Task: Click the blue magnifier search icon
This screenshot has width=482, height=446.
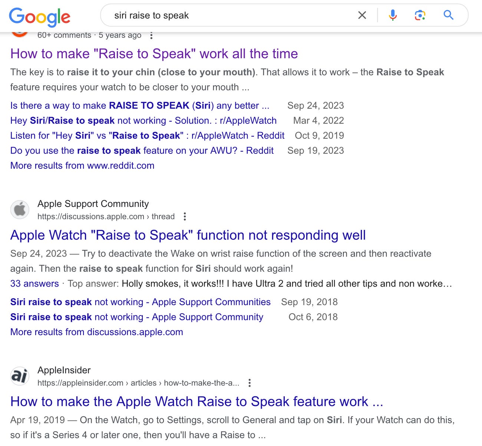Action: click(x=449, y=15)
